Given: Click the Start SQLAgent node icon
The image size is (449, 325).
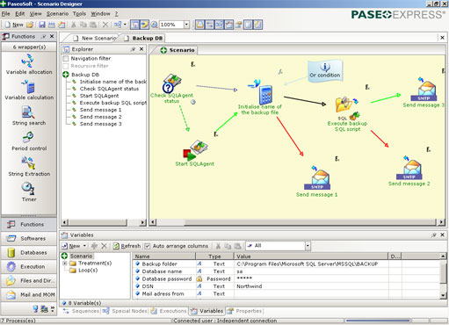Looking at the screenshot, I should tap(195, 150).
